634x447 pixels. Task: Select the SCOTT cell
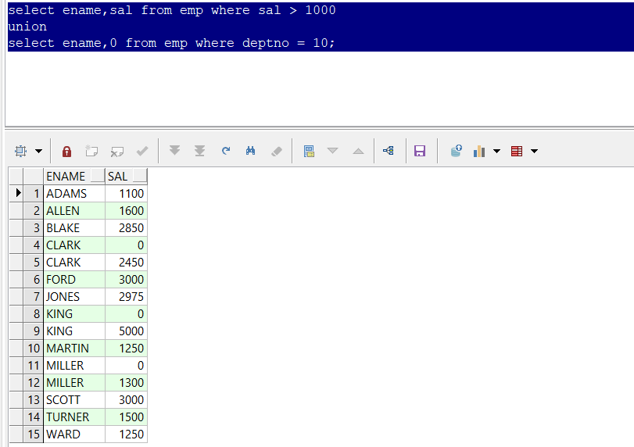click(74, 399)
